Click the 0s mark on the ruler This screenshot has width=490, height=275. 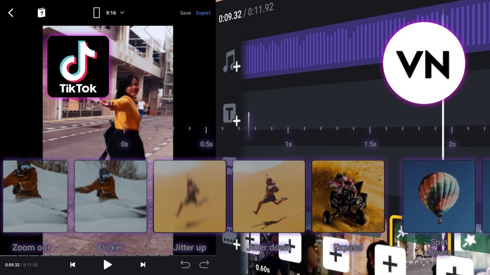[x=124, y=144]
